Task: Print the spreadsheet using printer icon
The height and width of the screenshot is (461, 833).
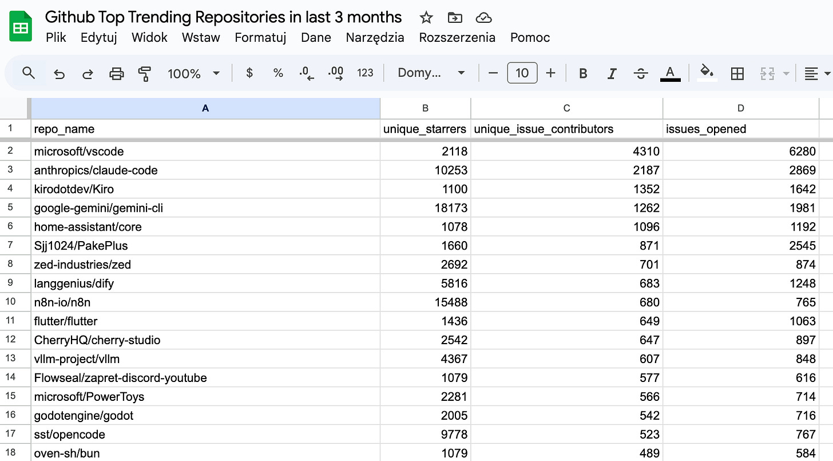Action: click(116, 73)
